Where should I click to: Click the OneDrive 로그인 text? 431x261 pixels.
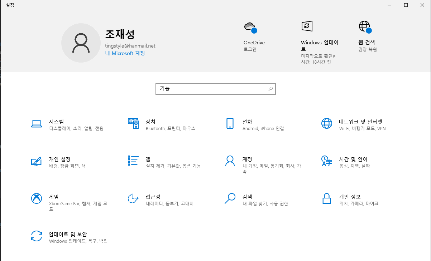coord(250,49)
